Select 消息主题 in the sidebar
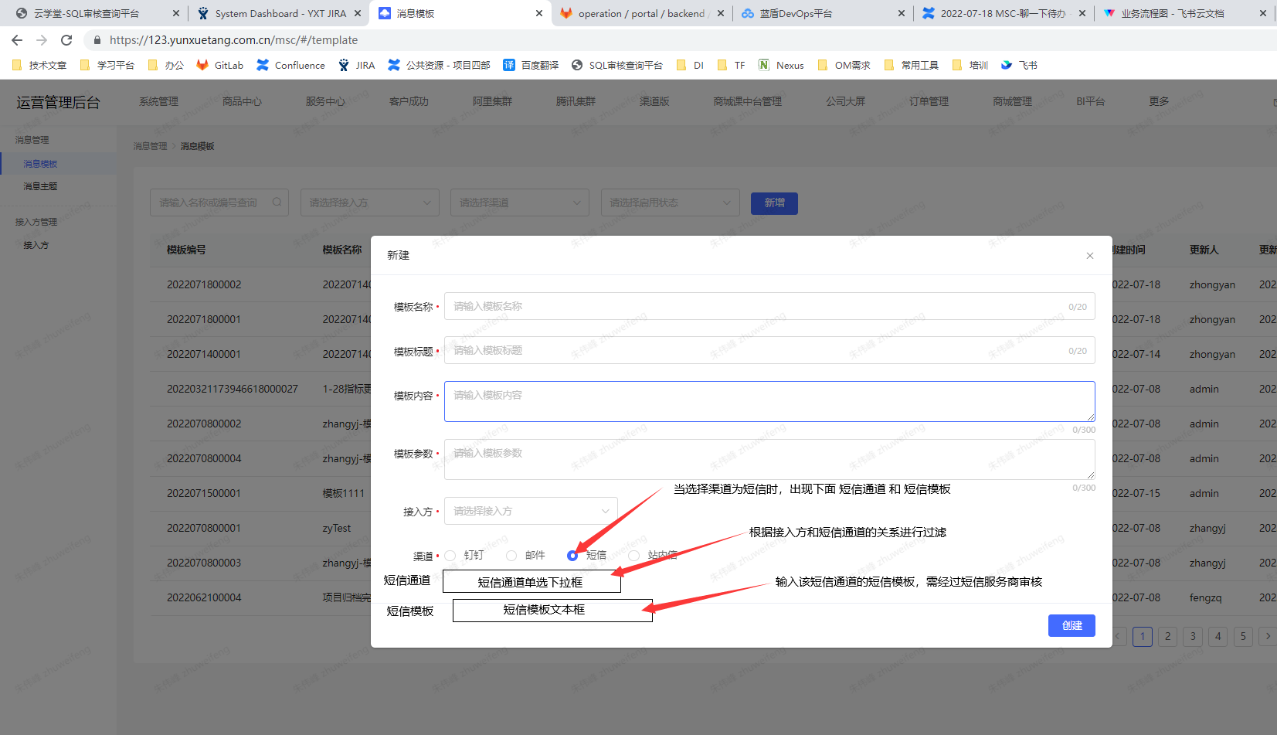 click(x=40, y=186)
